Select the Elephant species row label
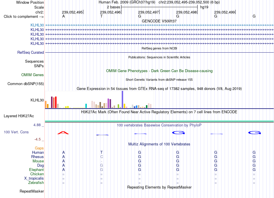Screen dimensions: 274x198 coord(36,170)
